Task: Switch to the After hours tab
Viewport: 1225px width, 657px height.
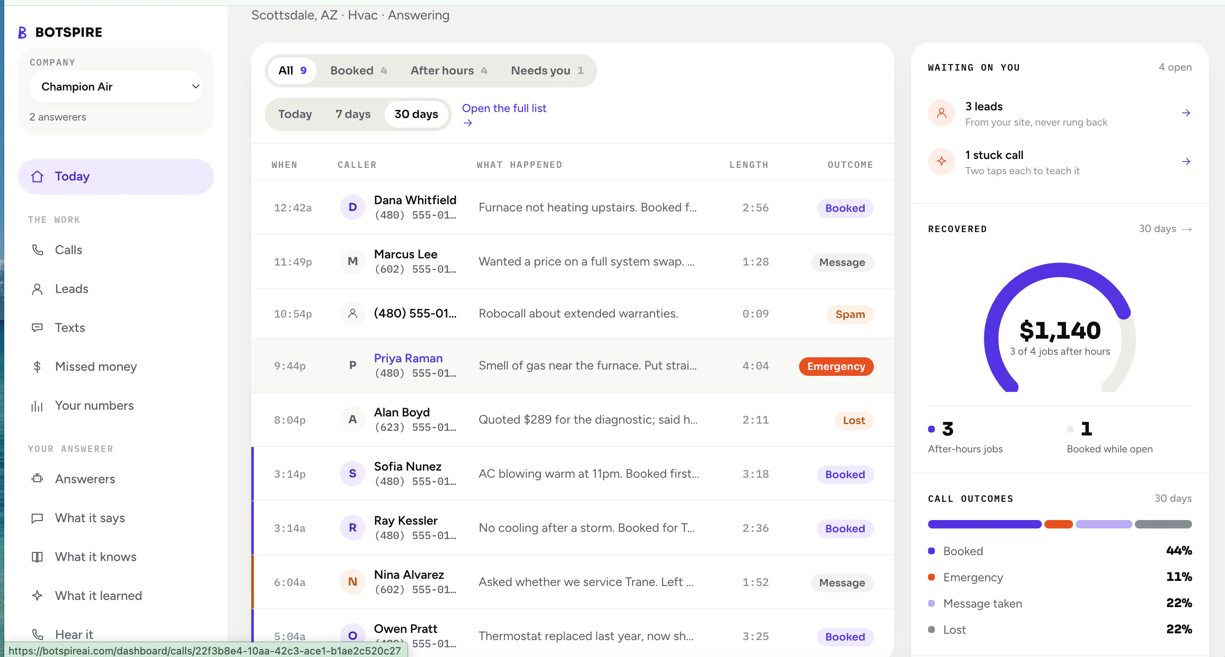Action: tap(449, 71)
